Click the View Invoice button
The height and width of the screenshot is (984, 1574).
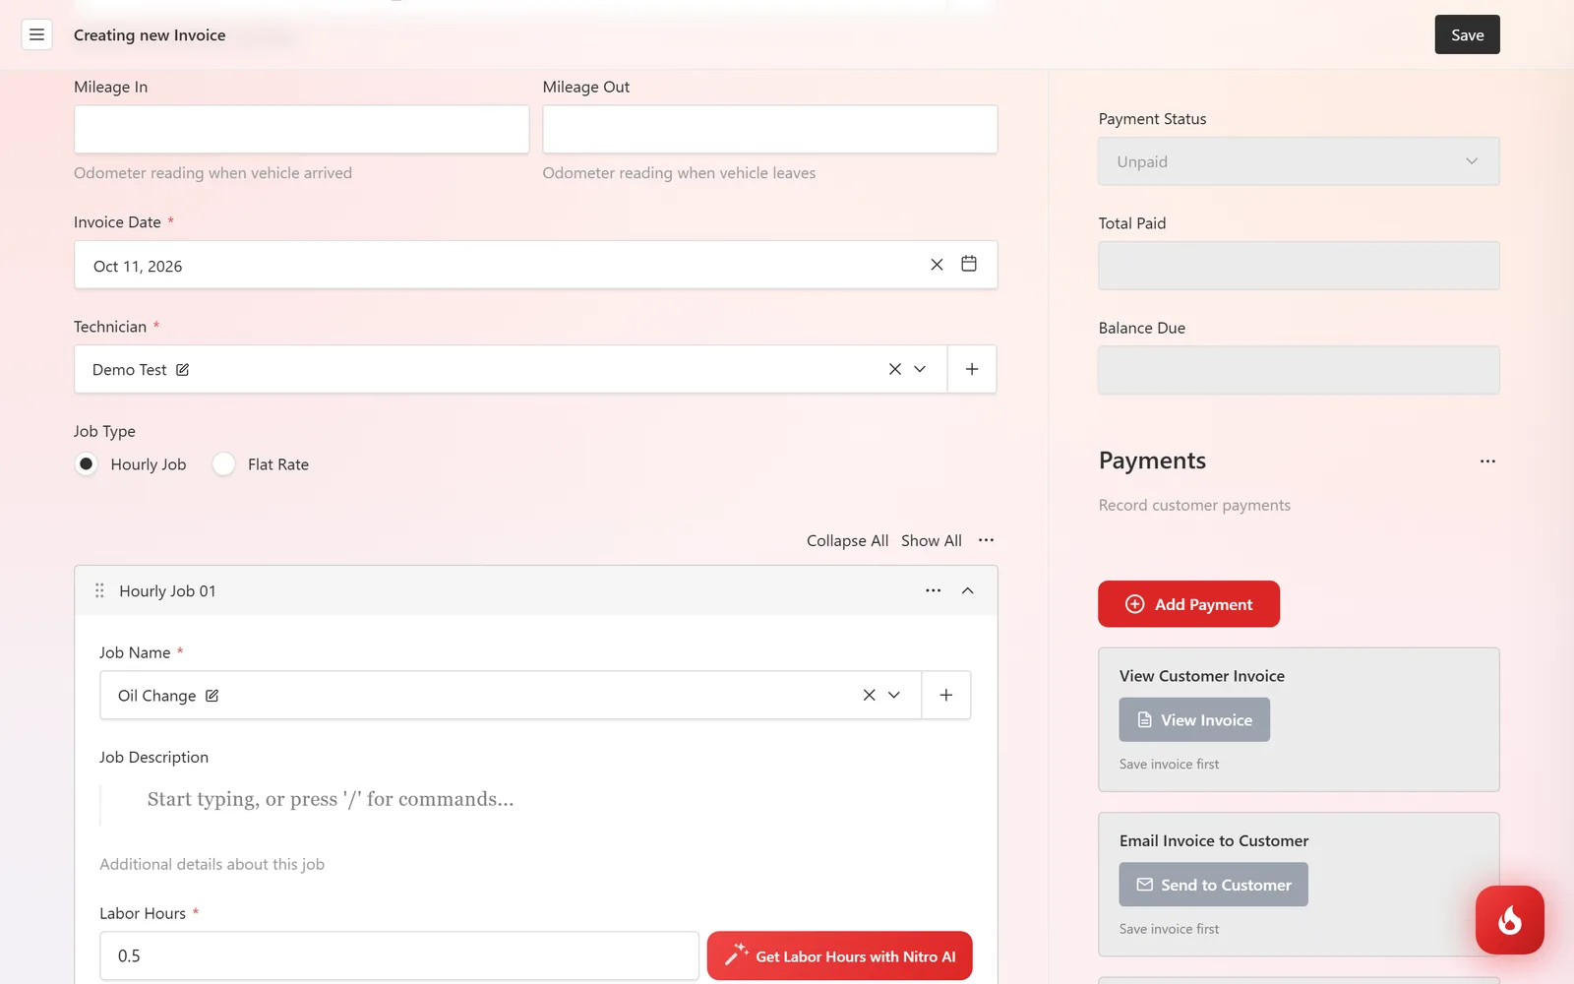[x=1194, y=720]
